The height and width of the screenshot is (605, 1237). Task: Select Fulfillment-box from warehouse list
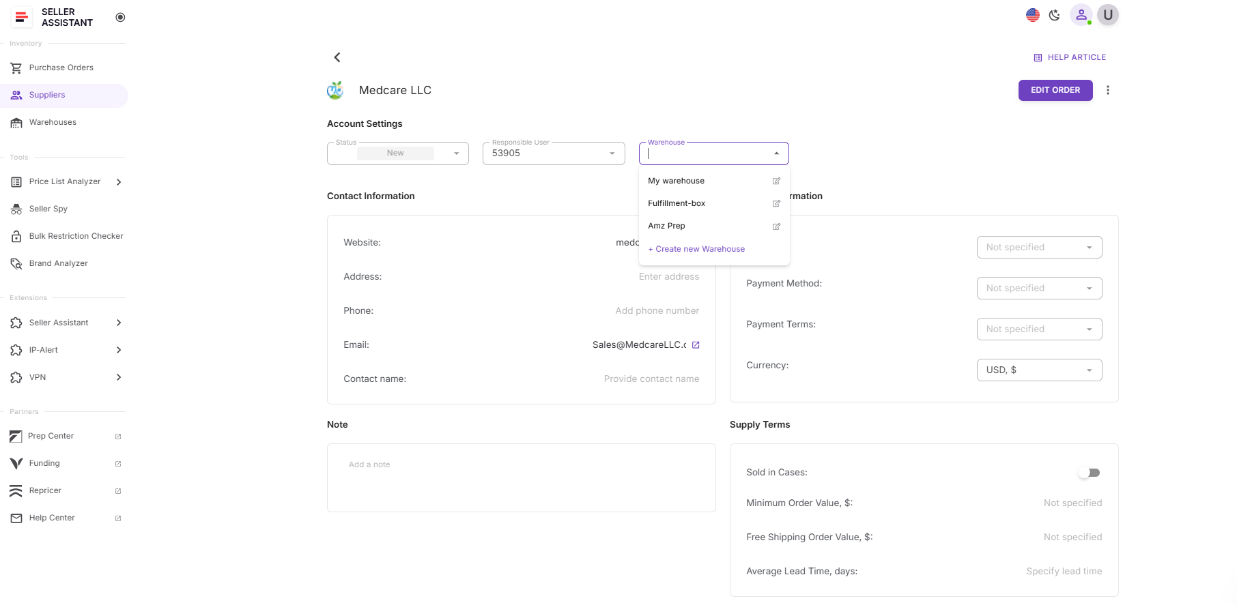[x=677, y=203]
